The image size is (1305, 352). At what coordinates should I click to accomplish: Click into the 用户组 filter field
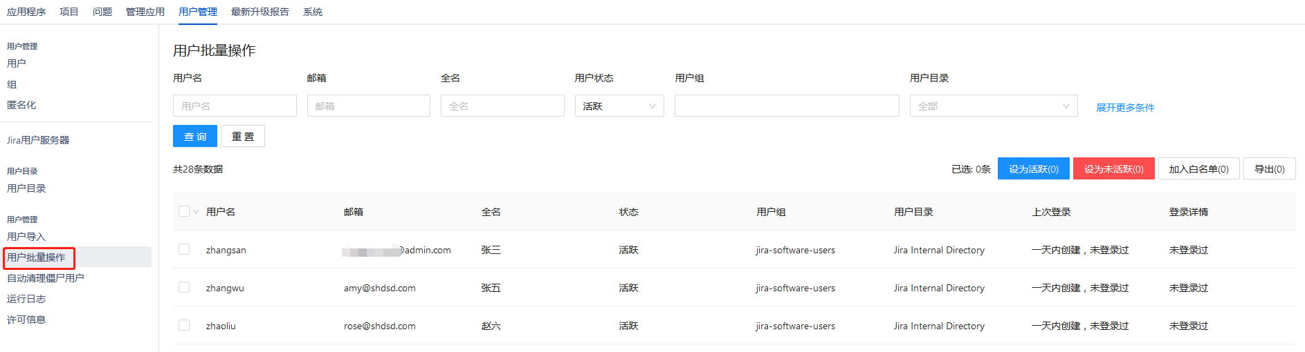[786, 106]
